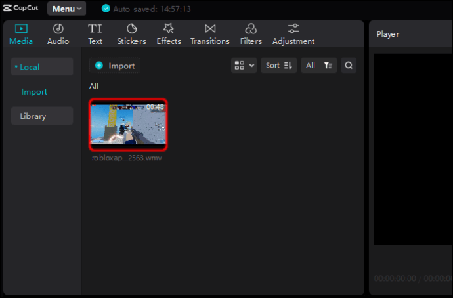The height and width of the screenshot is (298, 453).
Task: Click the Import button with plus icon
Action: 115,66
